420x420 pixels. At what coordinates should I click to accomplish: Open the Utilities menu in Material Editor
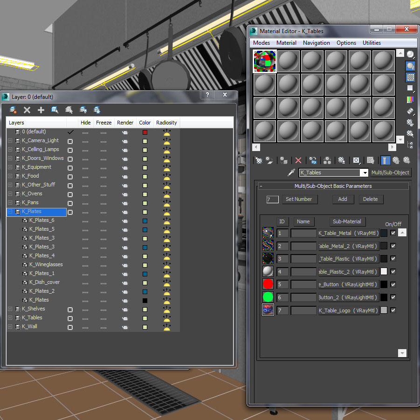pyautogui.click(x=372, y=42)
